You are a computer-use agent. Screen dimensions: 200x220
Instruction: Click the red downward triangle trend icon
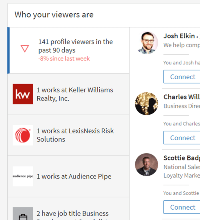[25, 49]
